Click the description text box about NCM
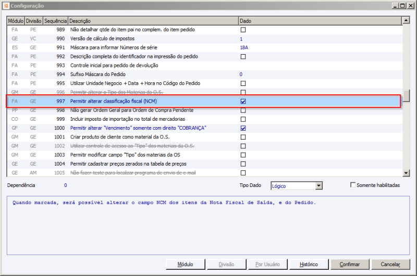 208,225
